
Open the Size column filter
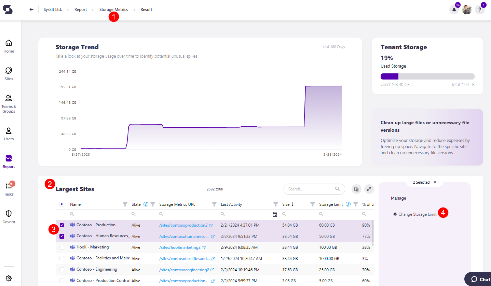pos(312,204)
